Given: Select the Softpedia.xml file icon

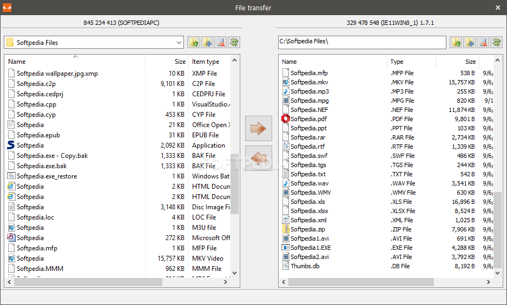Looking at the screenshot, I should point(286,220).
